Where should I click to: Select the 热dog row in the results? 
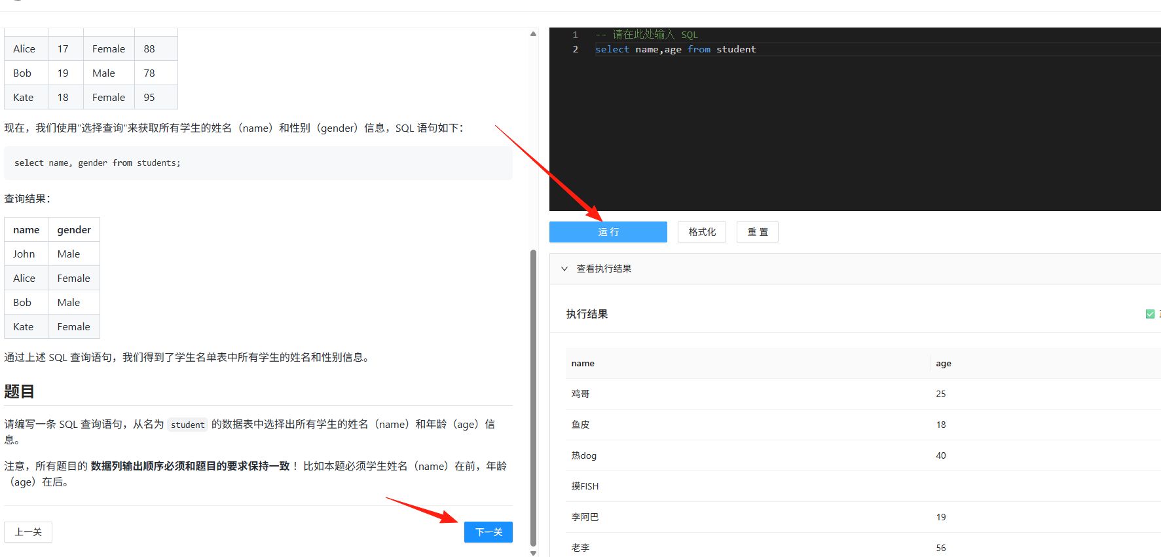[x=863, y=455]
